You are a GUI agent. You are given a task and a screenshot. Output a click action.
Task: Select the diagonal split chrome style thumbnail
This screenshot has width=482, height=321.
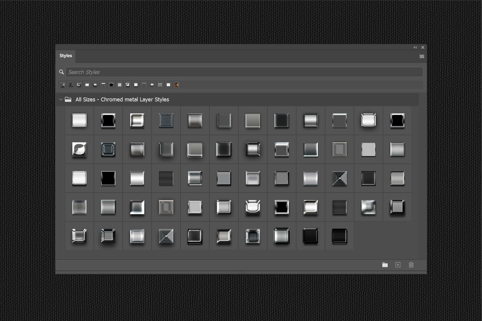[340, 178]
